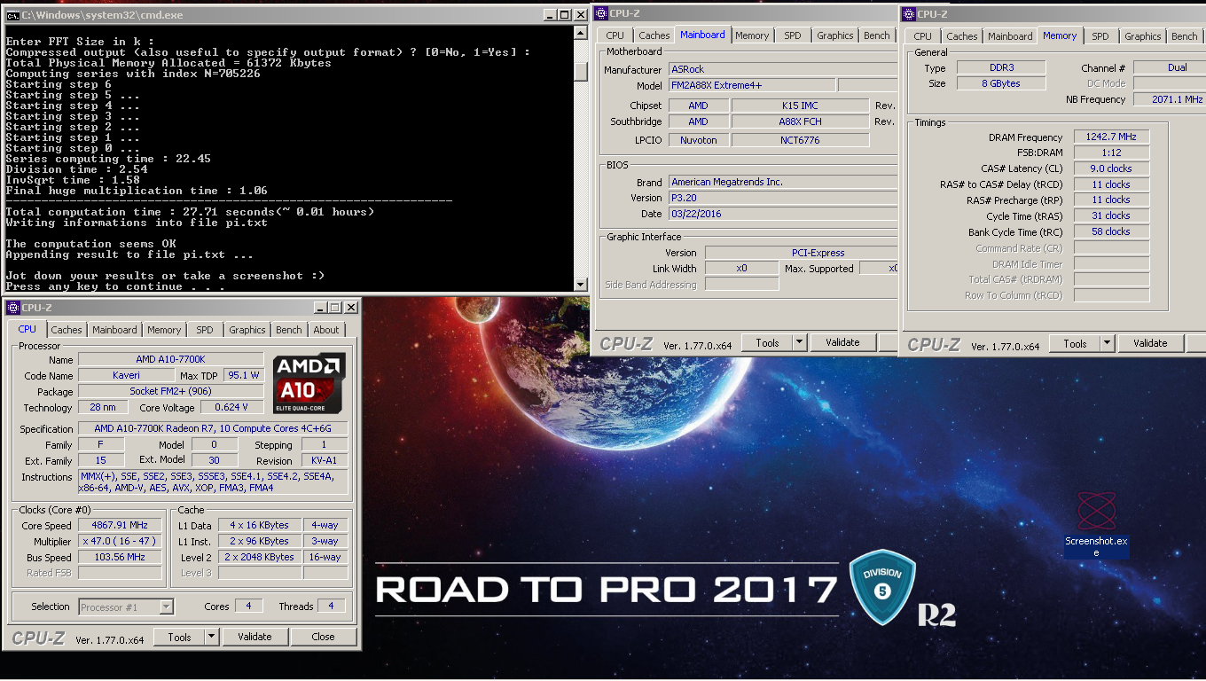Image resolution: width=1206 pixels, height=681 pixels.
Task: Click the CAS# Latency value 9.0 clocks
Action: coord(1111,168)
